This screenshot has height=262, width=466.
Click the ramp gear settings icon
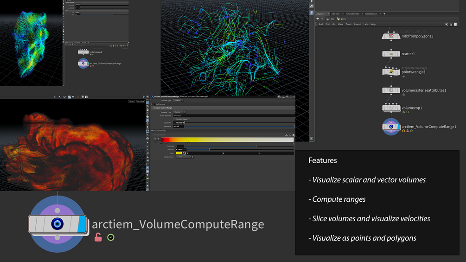point(294,135)
